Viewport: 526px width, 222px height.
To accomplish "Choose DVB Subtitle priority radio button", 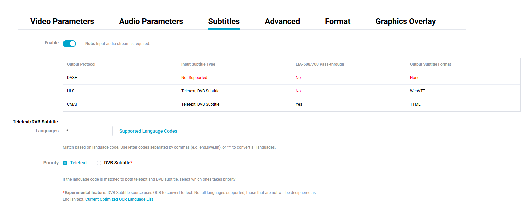I will (x=99, y=163).
